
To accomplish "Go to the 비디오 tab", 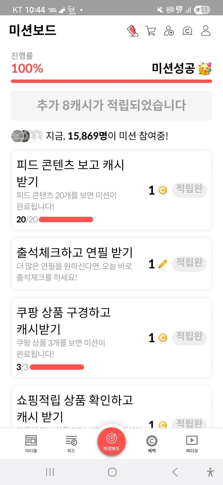I will point(192,444).
